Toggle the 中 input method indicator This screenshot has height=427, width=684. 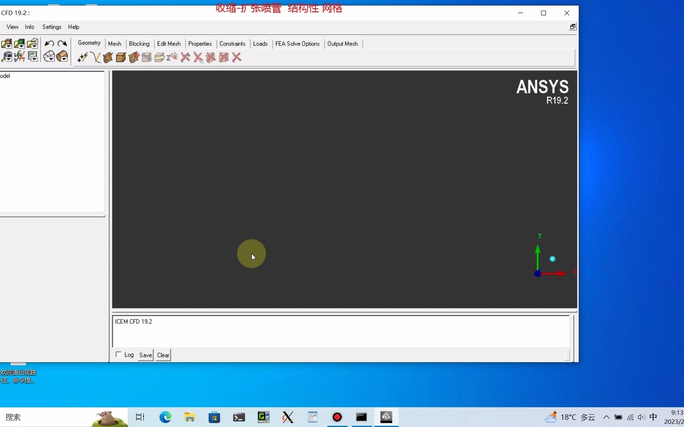click(653, 417)
